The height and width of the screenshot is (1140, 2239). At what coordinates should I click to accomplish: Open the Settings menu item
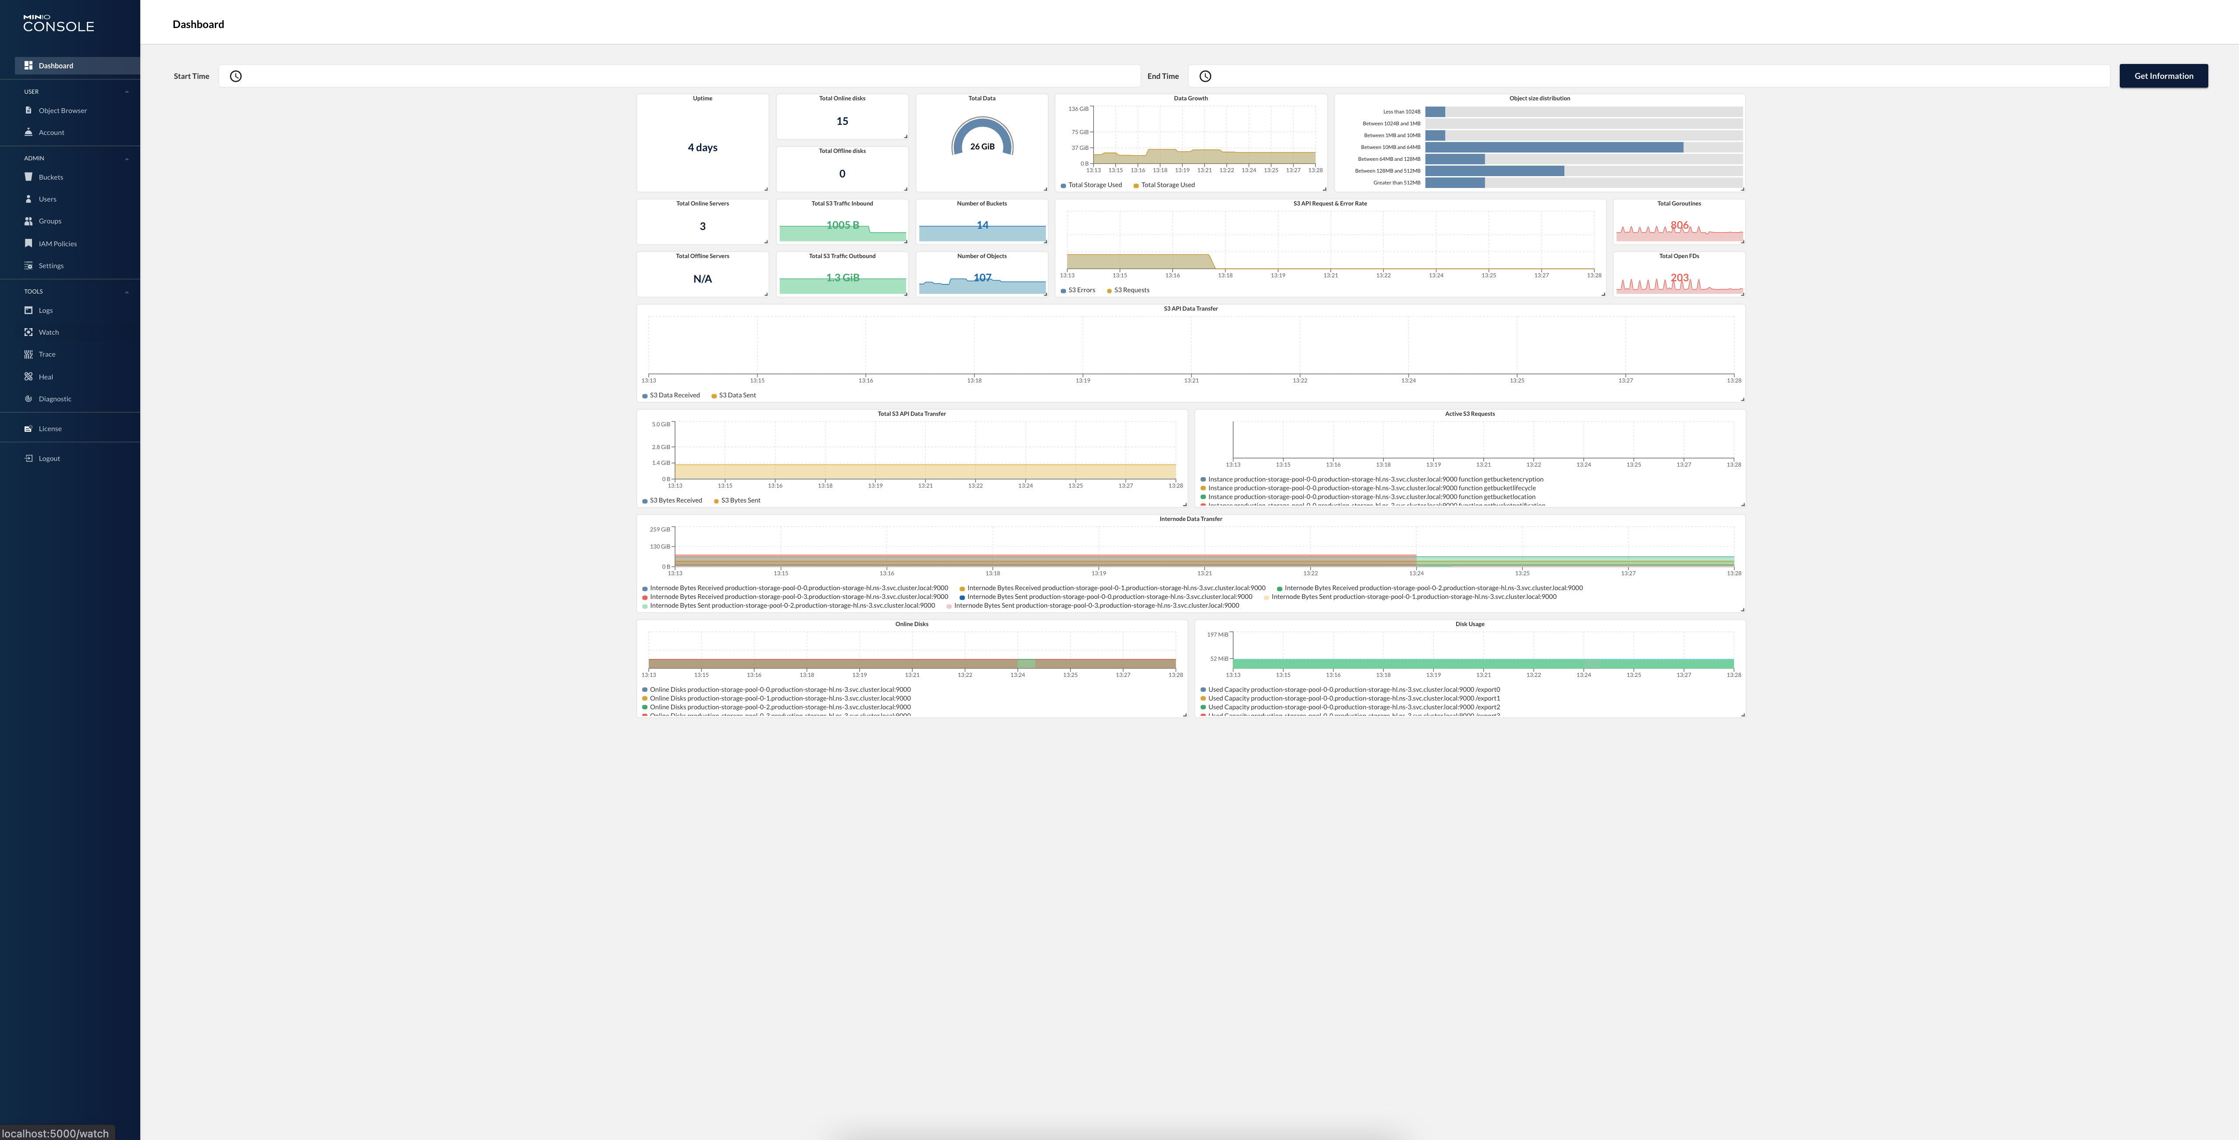click(x=50, y=266)
